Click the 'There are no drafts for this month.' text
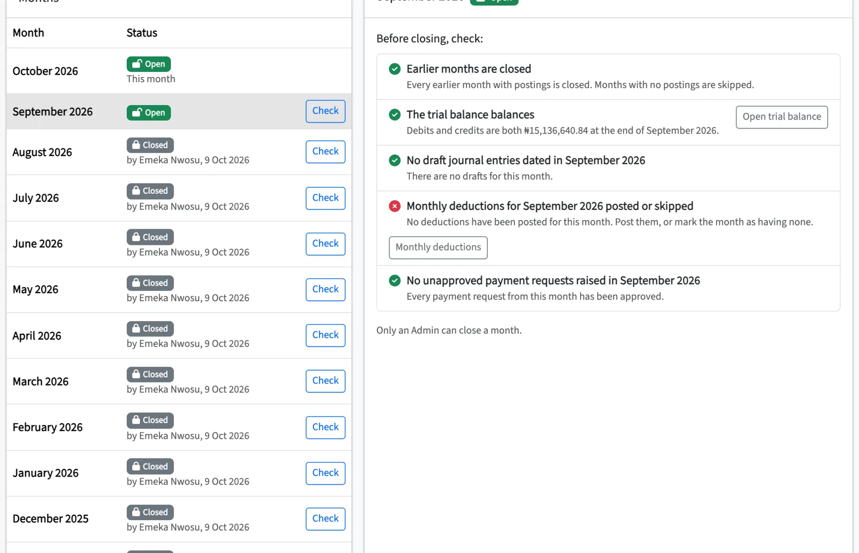Image resolution: width=859 pixels, height=553 pixels. (x=479, y=176)
